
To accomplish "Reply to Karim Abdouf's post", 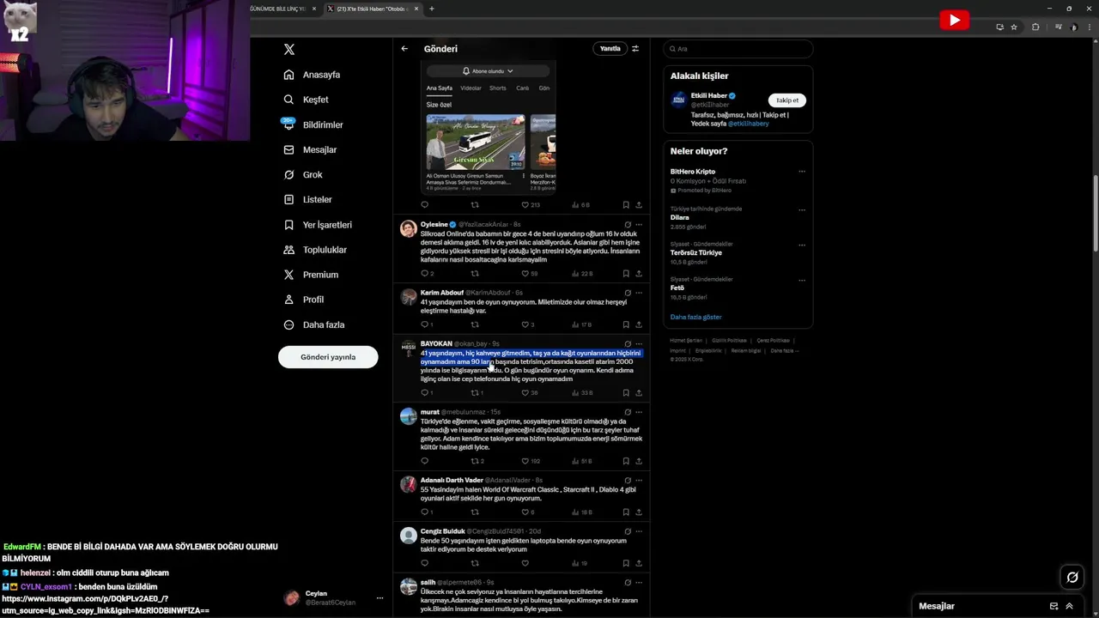I will pos(424,324).
